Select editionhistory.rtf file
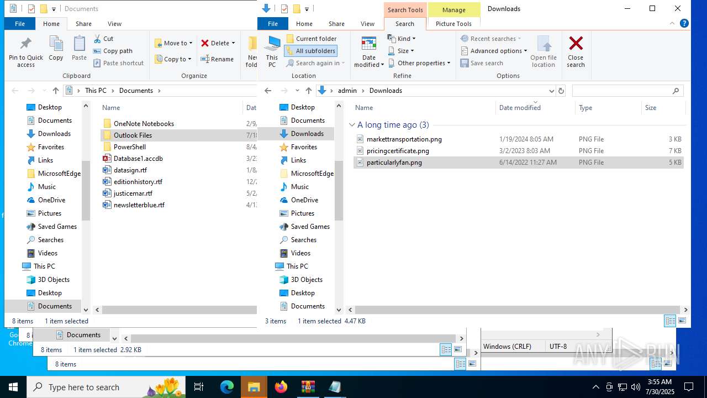 pos(138,182)
